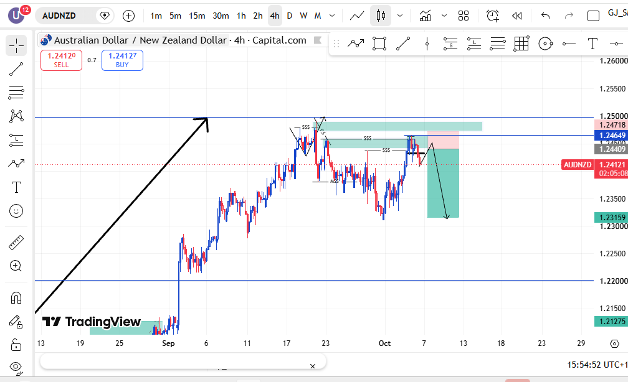Select the T text favorites tool
Screen dimensions: 628x382
coord(592,44)
